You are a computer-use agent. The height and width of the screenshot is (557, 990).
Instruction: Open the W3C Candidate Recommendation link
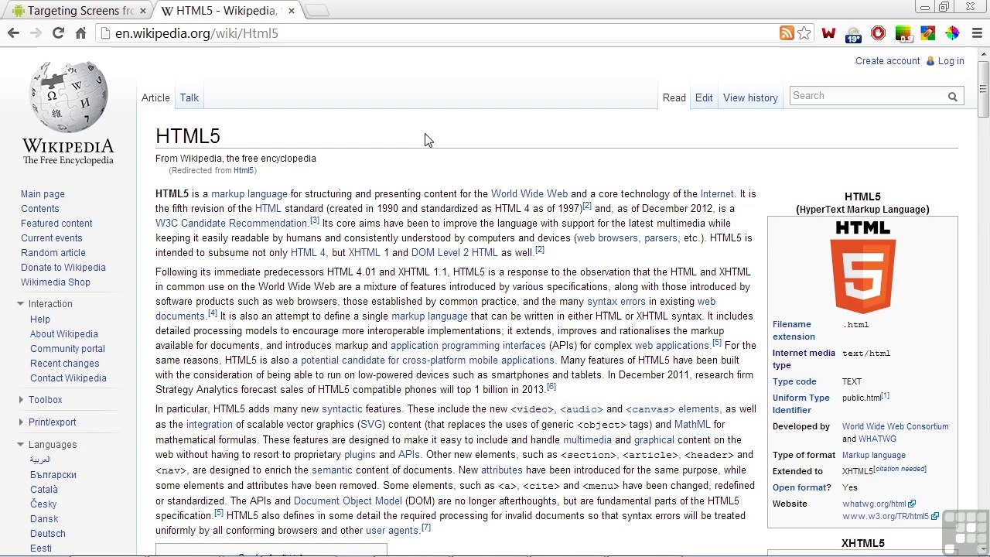click(232, 224)
